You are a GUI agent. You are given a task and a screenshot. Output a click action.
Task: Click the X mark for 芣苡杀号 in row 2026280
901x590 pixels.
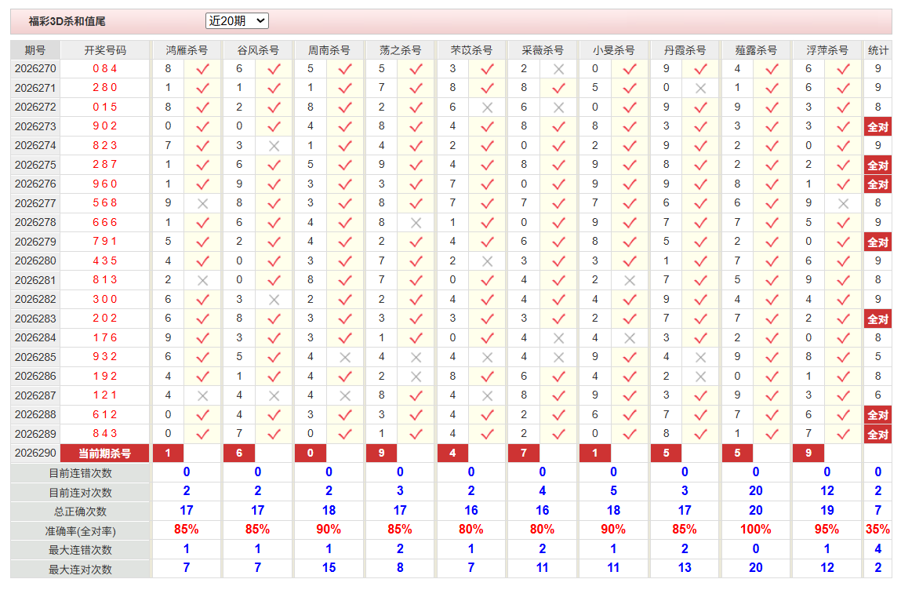point(487,261)
